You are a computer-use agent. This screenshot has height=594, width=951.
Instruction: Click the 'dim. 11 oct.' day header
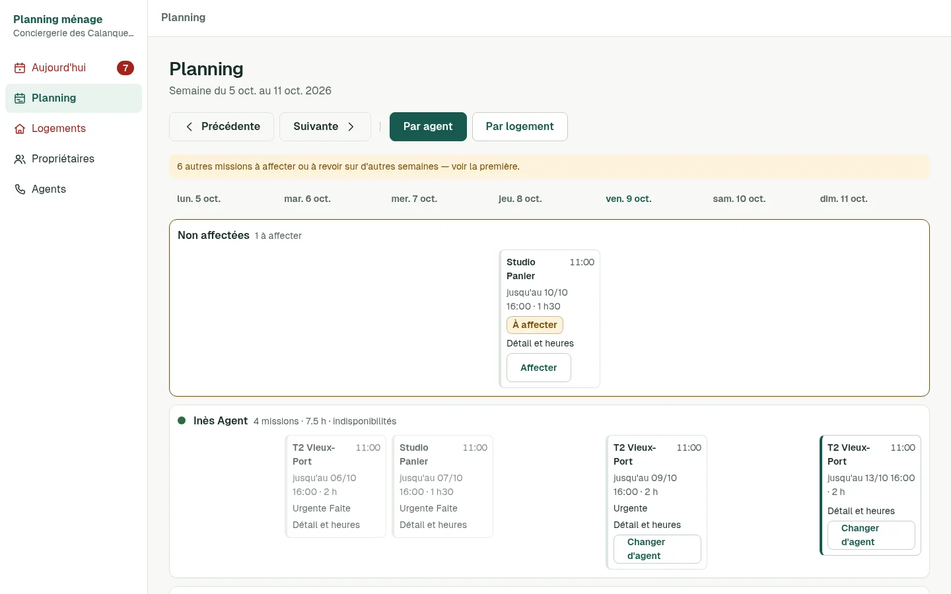click(844, 199)
